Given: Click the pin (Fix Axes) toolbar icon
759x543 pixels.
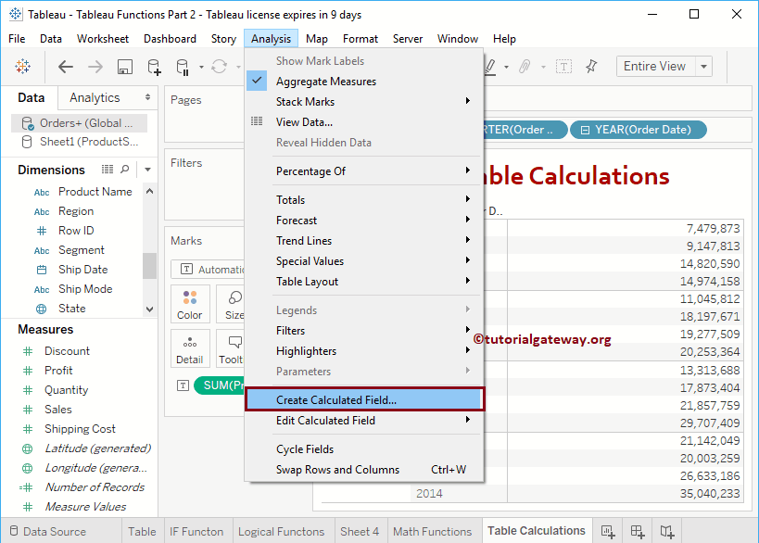Looking at the screenshot, I should point(592,67).
